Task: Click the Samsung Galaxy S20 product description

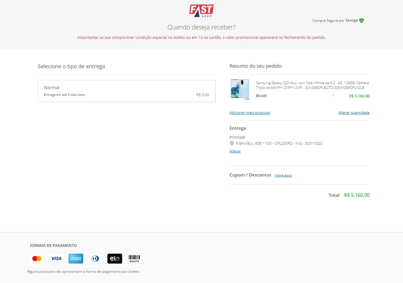Action: [x=312, y=85]
